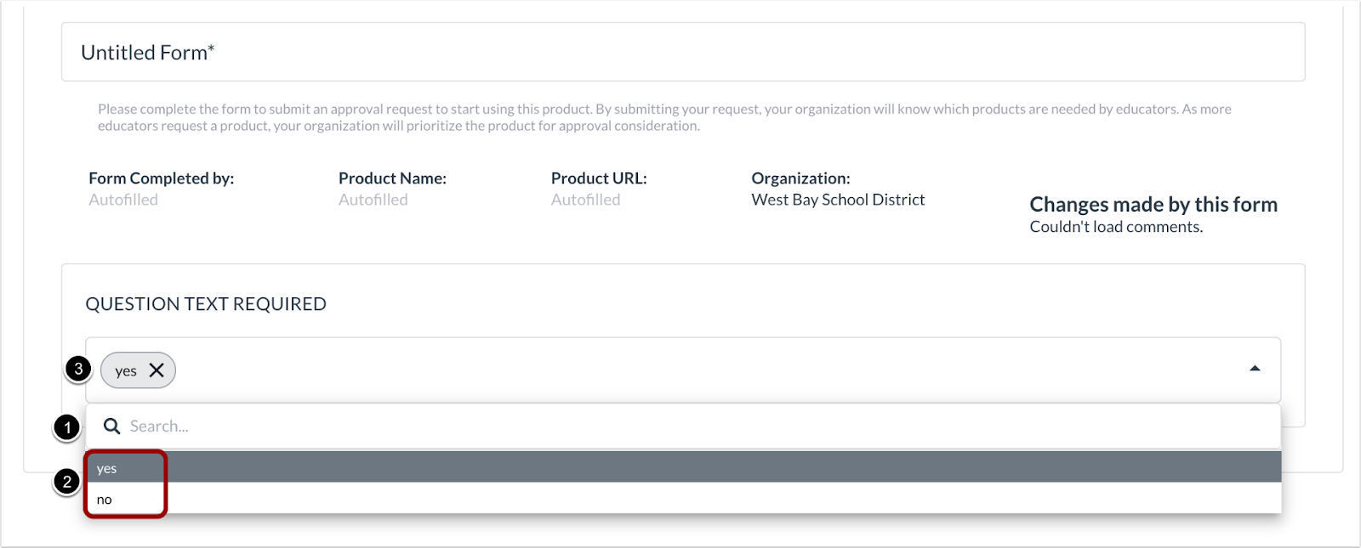Click the search magnifier icon in the dropdown
The width and height of the screenshot is (1361, 548).
click(x=111, y=425)
